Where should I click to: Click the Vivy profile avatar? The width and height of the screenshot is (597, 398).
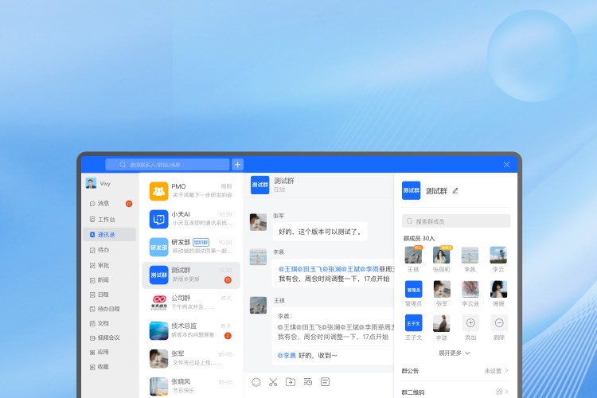pyautogui.click(x=91, y=183)
